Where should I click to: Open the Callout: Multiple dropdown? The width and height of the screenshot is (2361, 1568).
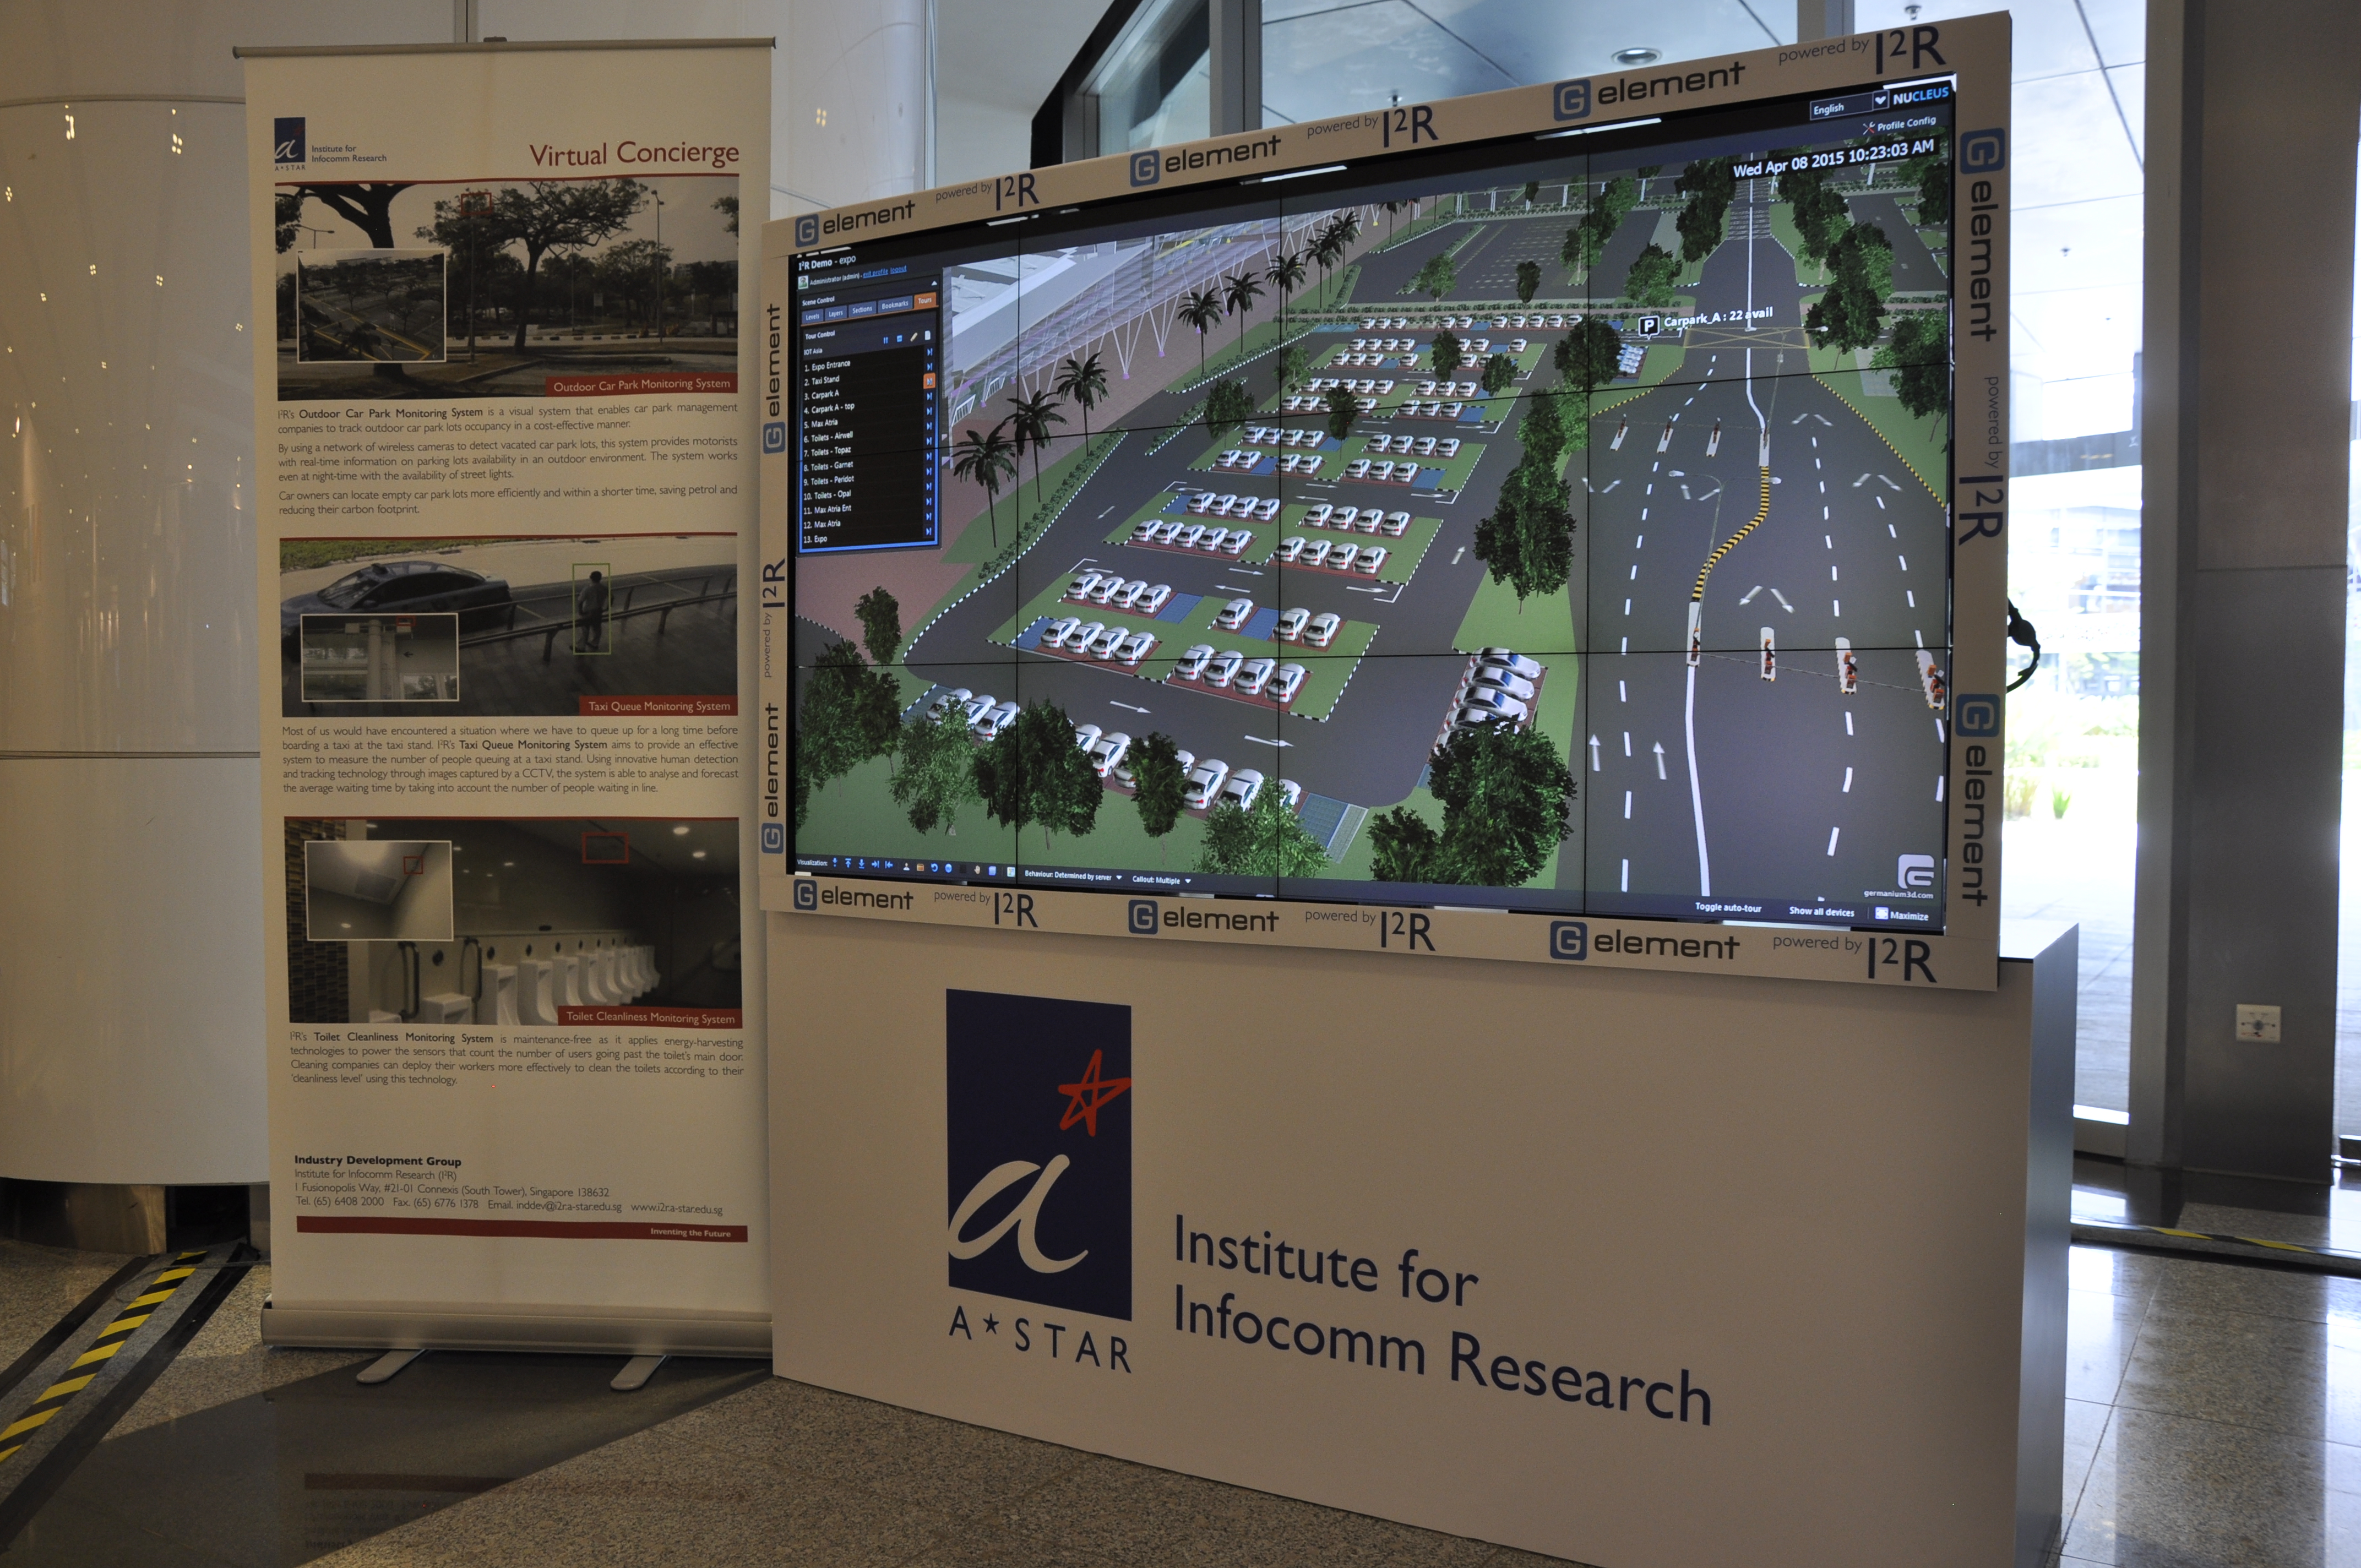[x=1162, y=881]
